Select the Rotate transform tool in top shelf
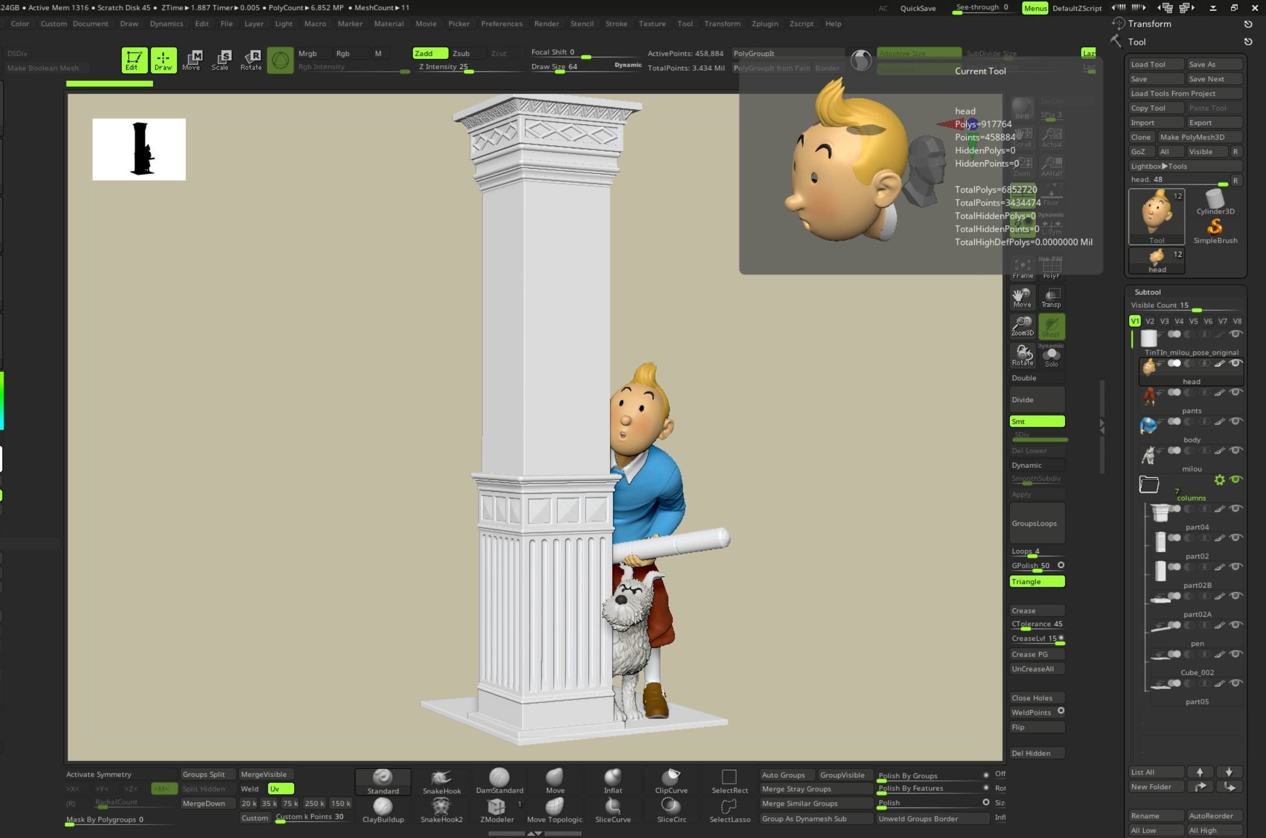This screenshot has height=838, width=1266. 251,60
